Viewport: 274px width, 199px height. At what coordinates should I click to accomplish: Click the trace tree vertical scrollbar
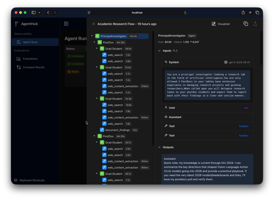(x=153, y=88)
